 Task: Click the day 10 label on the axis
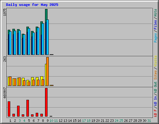(x=51, y=121)
